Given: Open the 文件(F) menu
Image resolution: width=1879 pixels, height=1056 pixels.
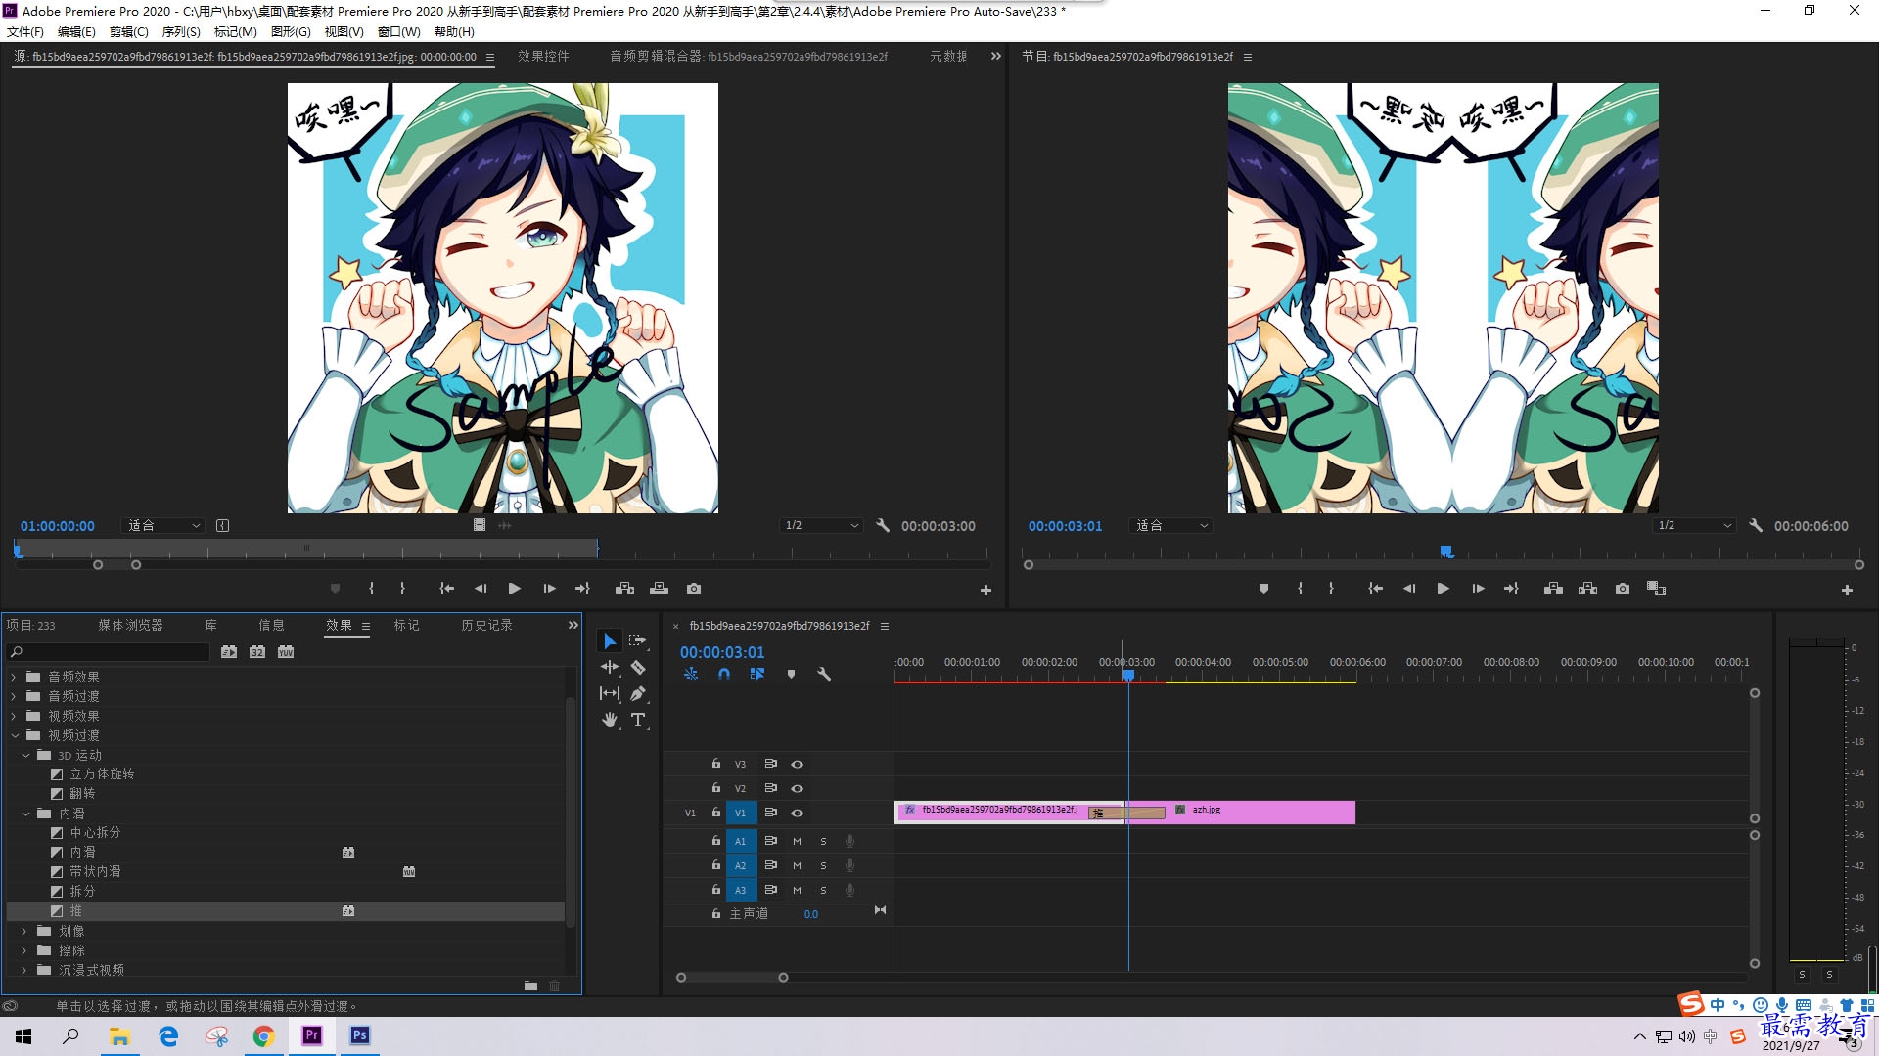Looking at the screenshot, I should pyautogui.click(x=24, y=31).
